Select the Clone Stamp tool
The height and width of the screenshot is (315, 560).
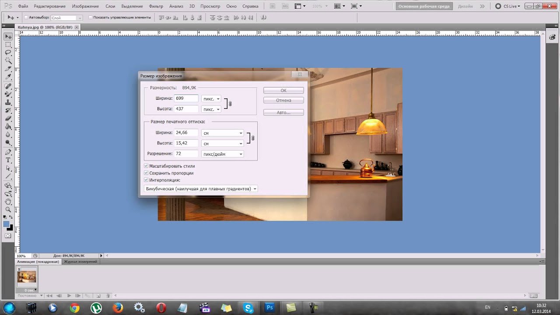[x=8, y=102]
